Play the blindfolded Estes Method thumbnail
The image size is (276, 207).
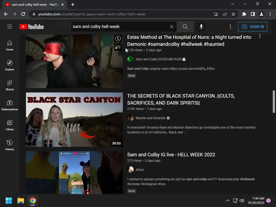pos(74,61)
